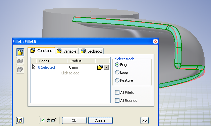Screen dimensions: 211x126
Task: Expand the dialog with the >> button
Action: [x=145, y=121]
